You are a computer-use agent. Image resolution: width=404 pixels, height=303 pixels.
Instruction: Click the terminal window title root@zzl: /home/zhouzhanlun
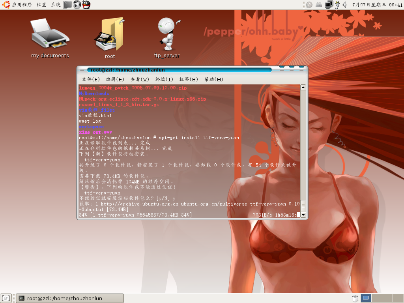tap(127, 70)
